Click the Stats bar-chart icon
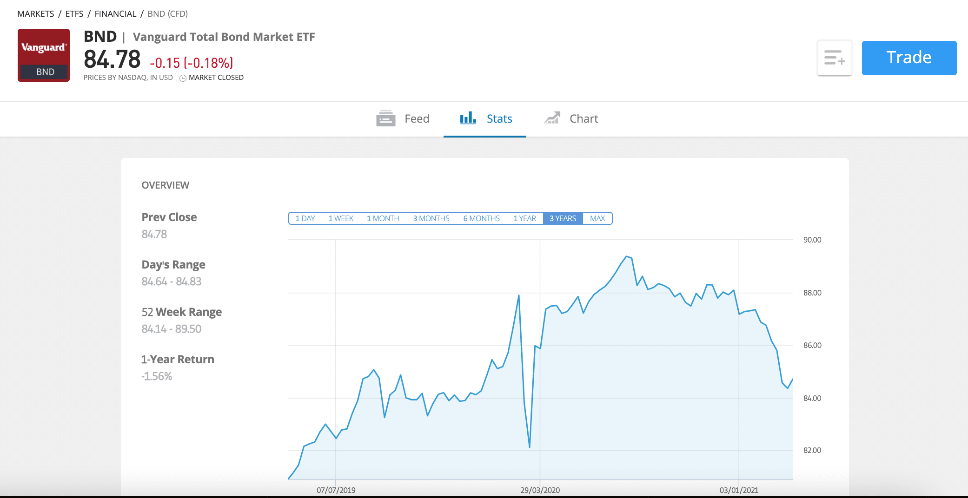The width and height of the screenshot is (968, 498). click(468, 118)
